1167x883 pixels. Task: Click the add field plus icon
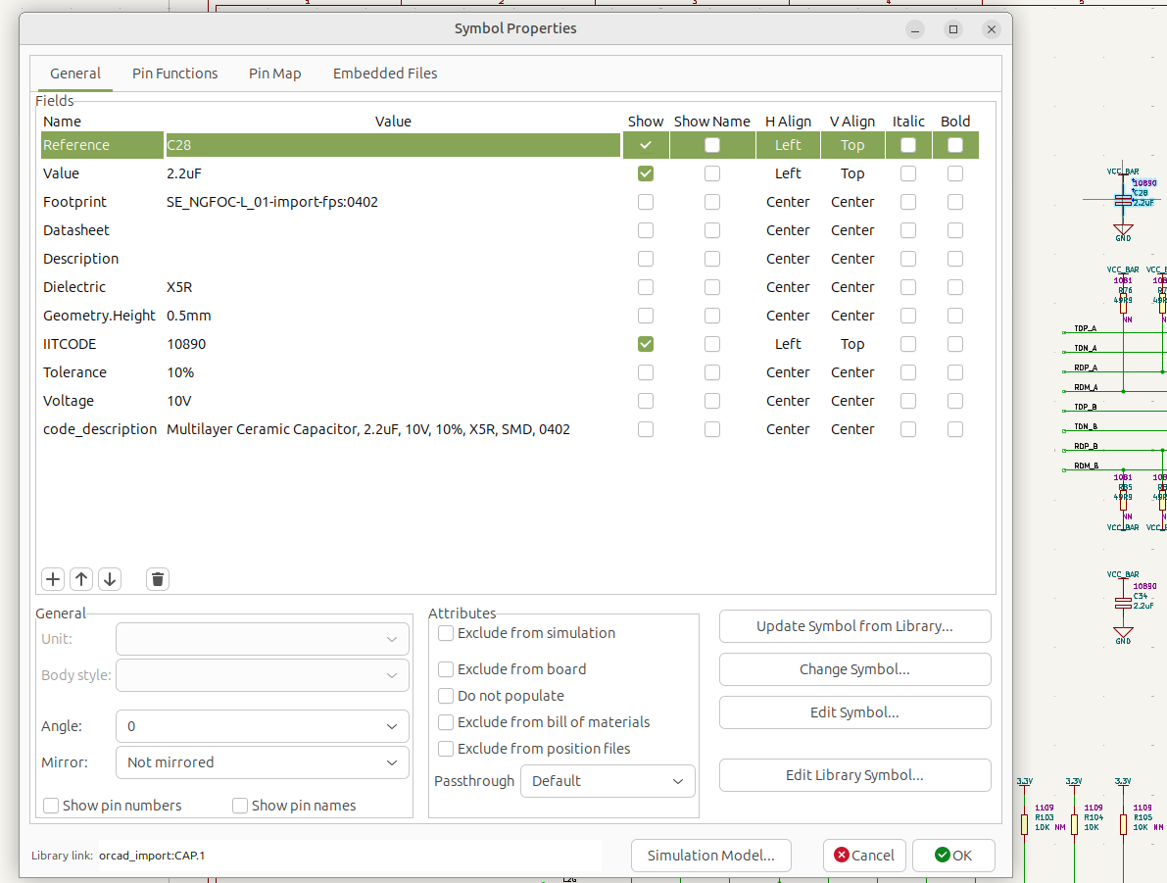pos(53,579)
